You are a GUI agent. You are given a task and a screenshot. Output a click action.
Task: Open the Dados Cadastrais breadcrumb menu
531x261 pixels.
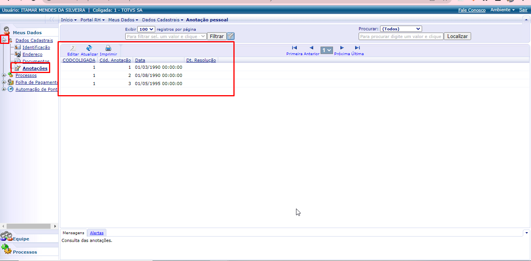[163, 20]
